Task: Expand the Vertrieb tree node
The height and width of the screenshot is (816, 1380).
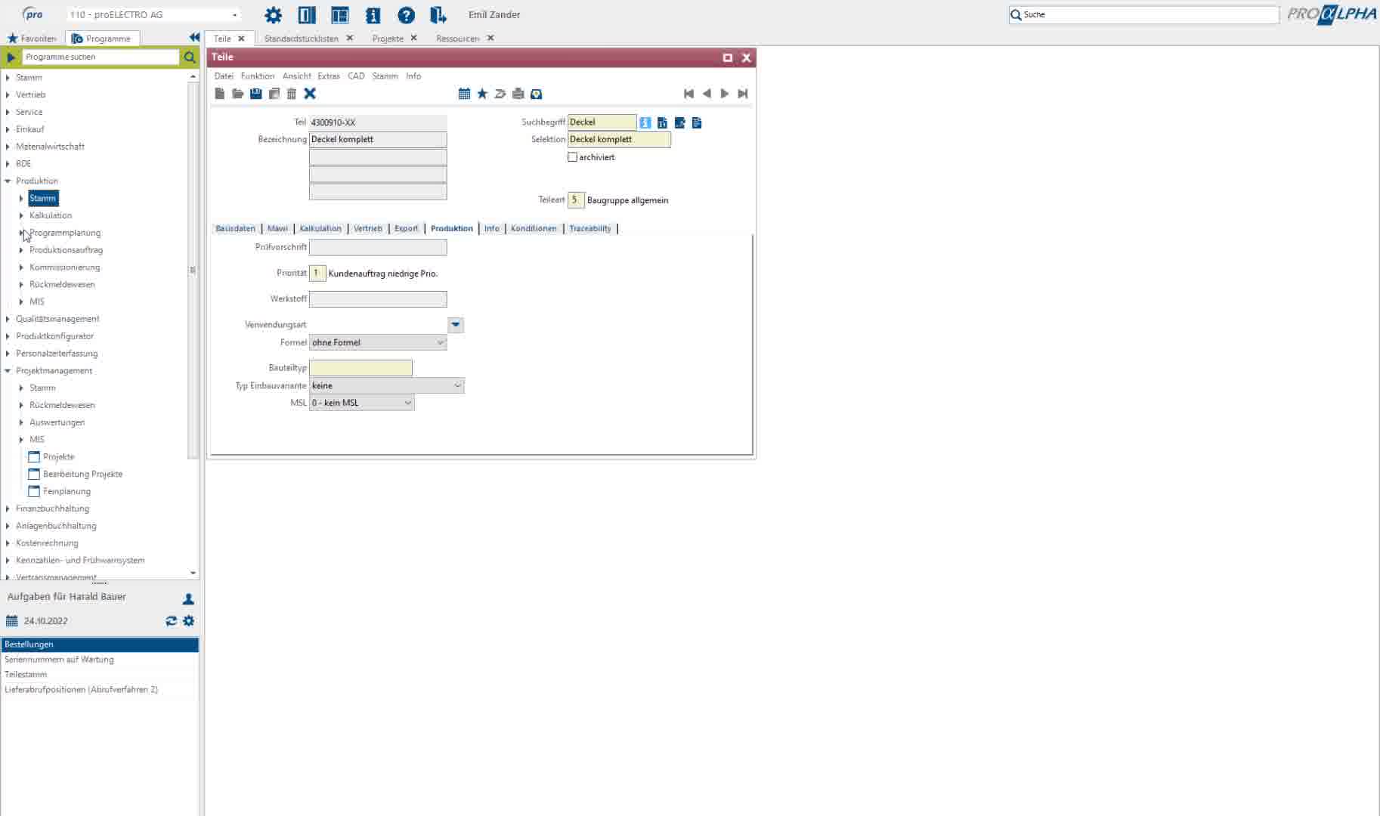Action: tap(8, 94)
